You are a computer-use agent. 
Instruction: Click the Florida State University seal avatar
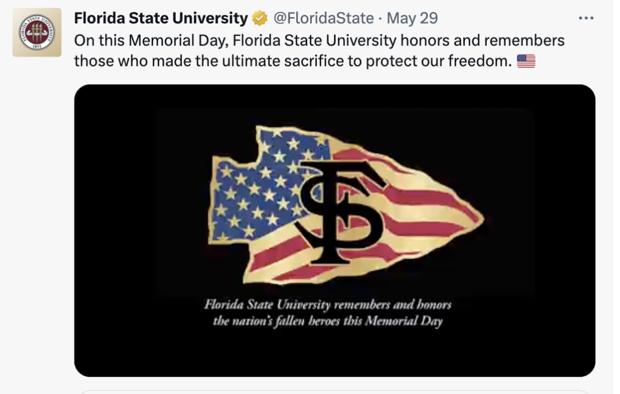37,32
